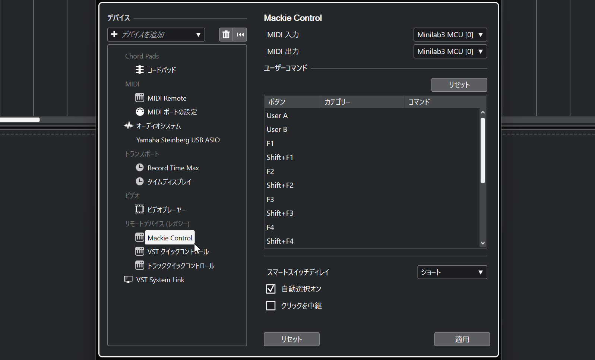595x360 pixels.
Task: Click the bottom リセット button
Action: click(291, 339)
